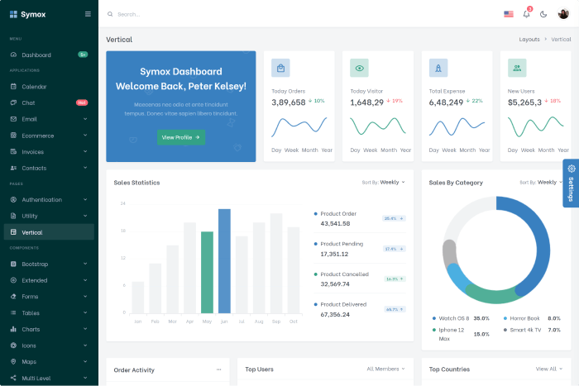Toggle the sidebar hamburger menu icon
This screenshot has height=386, width=579.
coord(88,14)
